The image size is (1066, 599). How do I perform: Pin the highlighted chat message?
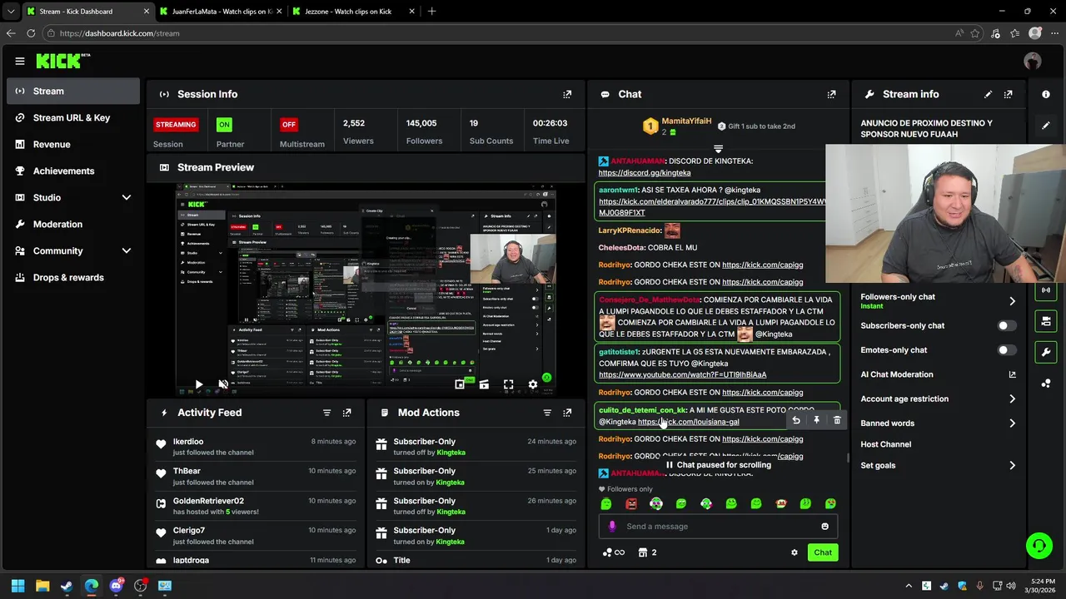[816, 420]
